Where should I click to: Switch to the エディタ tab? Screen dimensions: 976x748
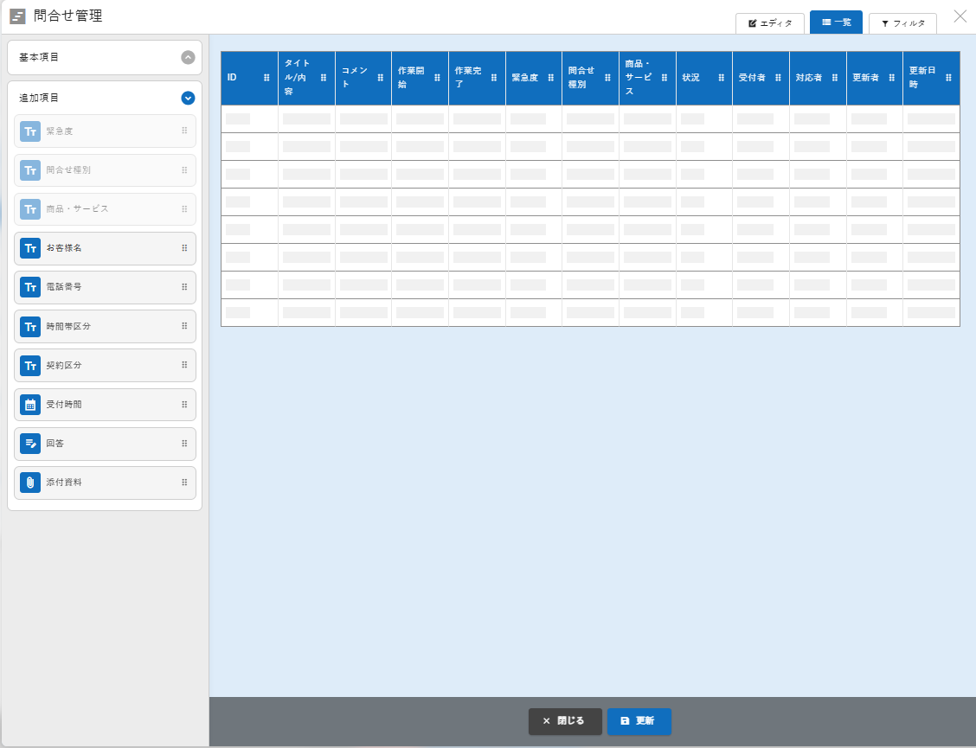pyautogui.click(x=770, y=23)
